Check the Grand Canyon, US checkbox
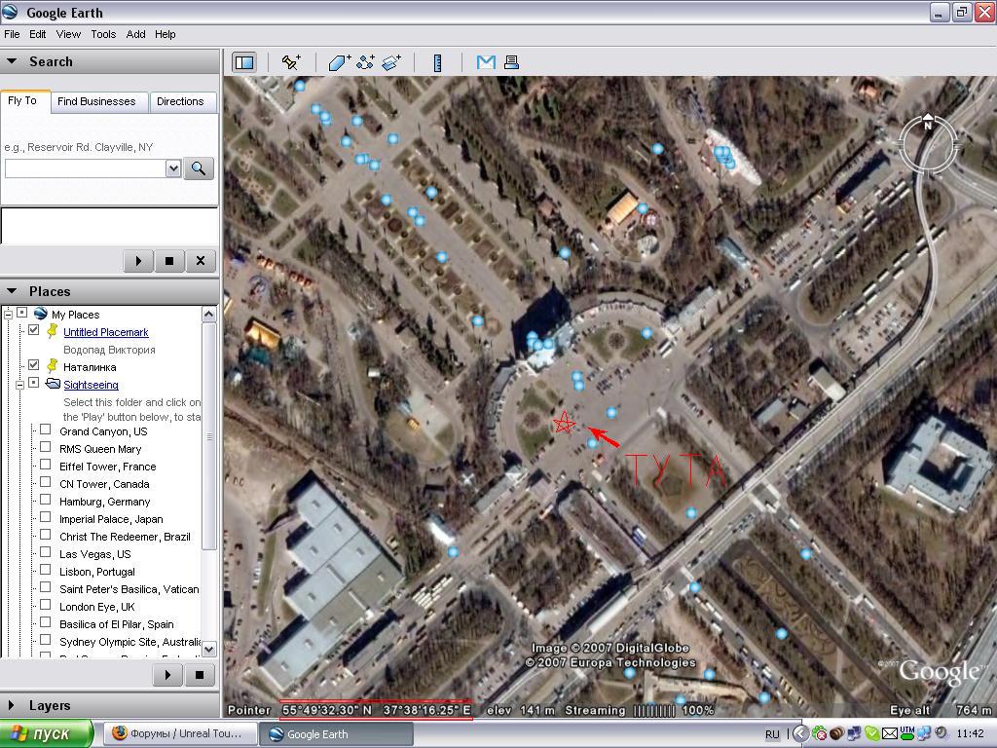The height and width of the screenshot is (748, 997). (x=45, y=430)
